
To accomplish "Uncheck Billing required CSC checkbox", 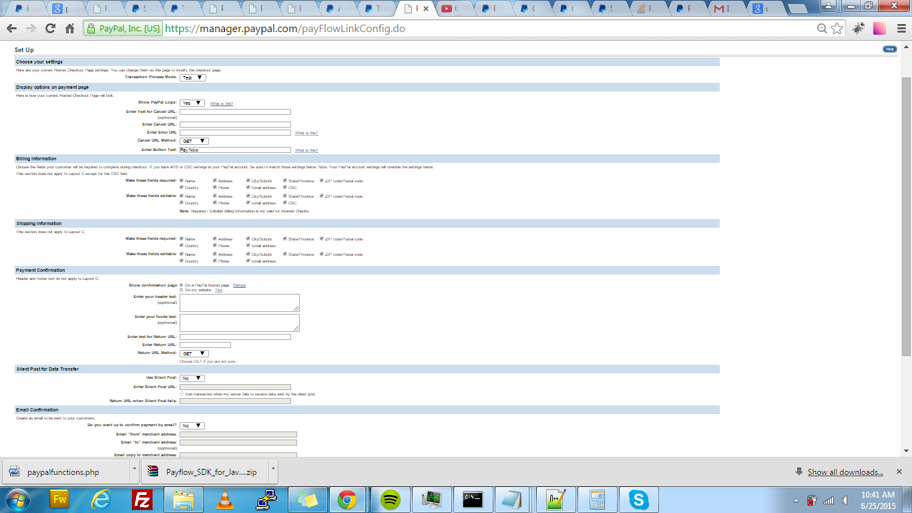I will [284, 187].
